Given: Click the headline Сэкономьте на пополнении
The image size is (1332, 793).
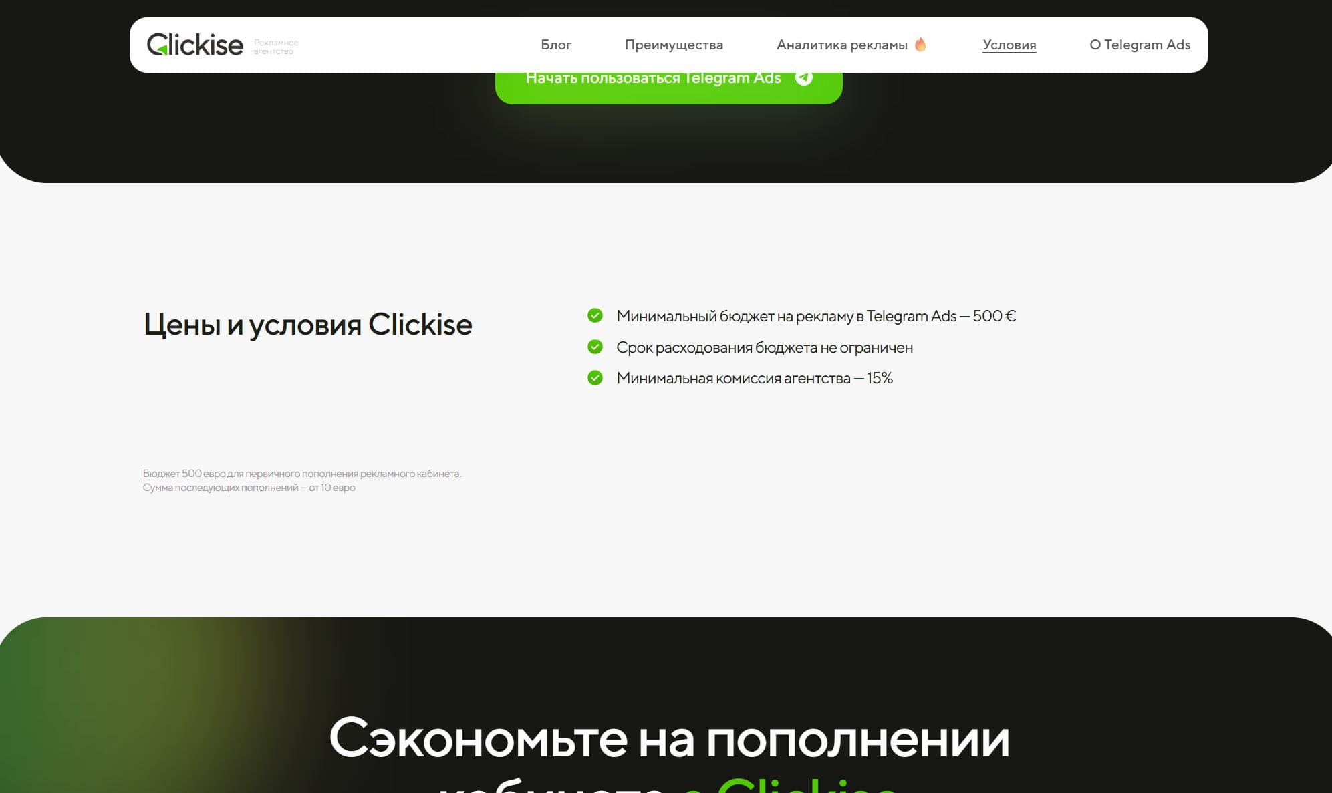Looking at the screenshot, I should click(668, 739).
